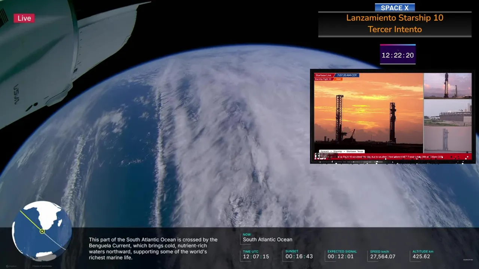This screenshot has width=479, height=269.
Task: Click the red scrolling news ticker
Action: pyautogui.click(x=393, y=157)
